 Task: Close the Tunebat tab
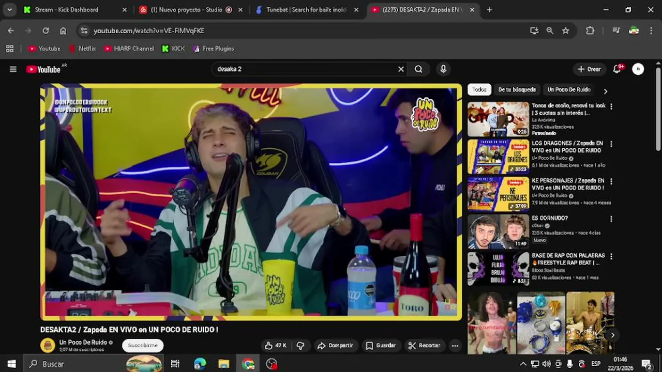click(x=356, y=10)
